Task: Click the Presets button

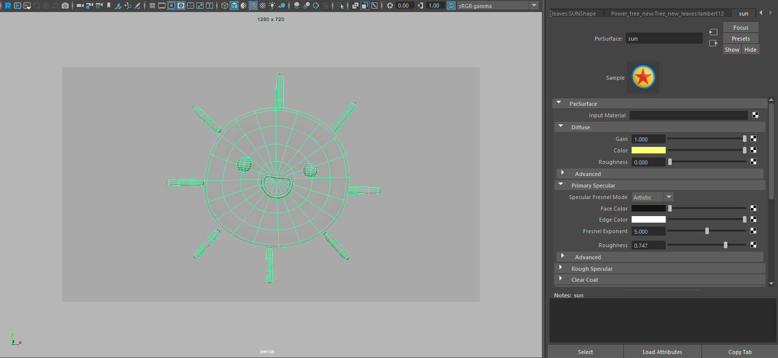Action: pos(740,39)
